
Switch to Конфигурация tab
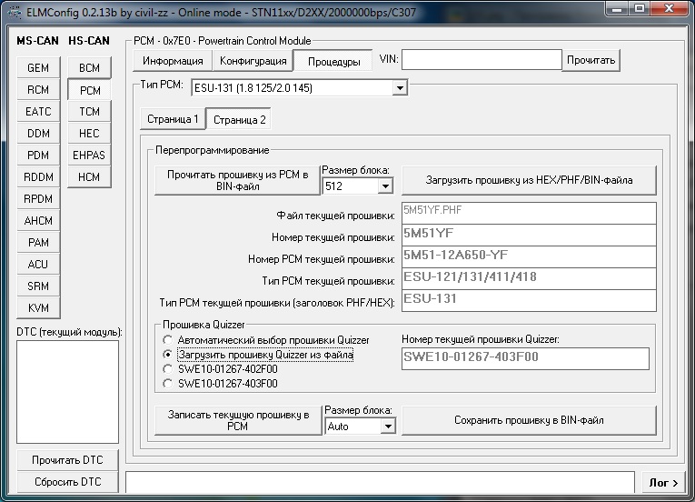point(253,61)
